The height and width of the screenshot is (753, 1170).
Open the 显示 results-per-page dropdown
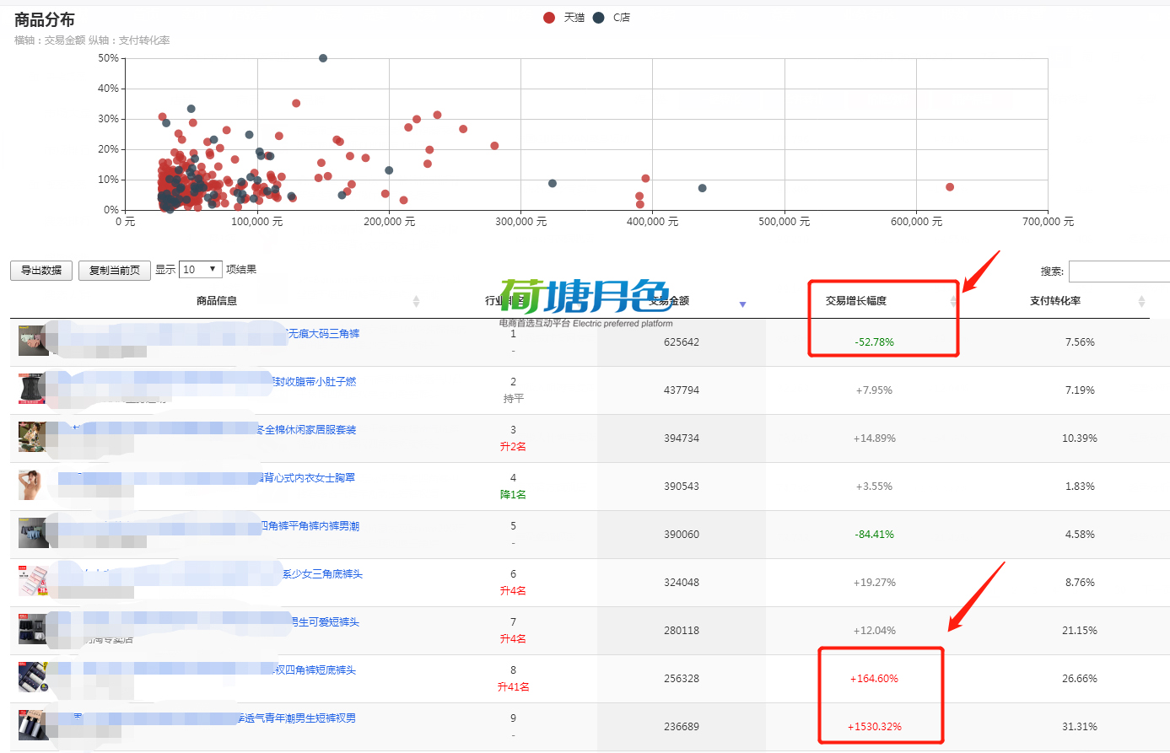(201, 270)
